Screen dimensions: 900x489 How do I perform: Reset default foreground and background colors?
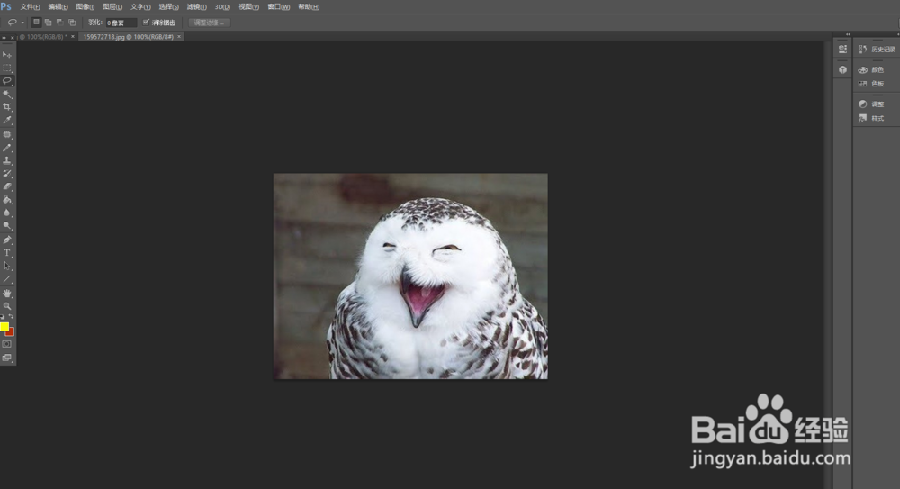click(x=3, y=317)
